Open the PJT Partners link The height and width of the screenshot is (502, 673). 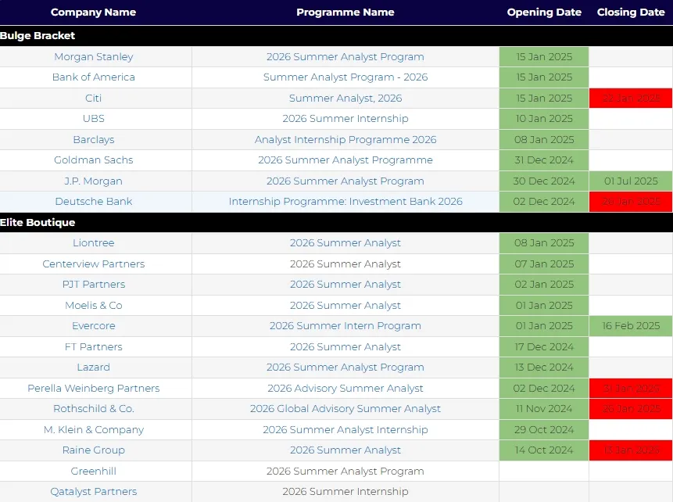click(94, 285)
